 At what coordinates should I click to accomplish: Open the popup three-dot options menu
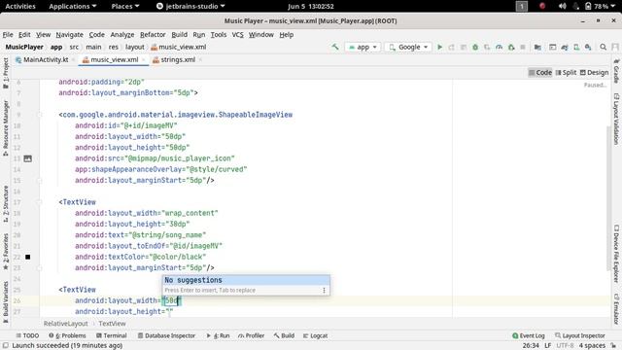coord(324,290)
